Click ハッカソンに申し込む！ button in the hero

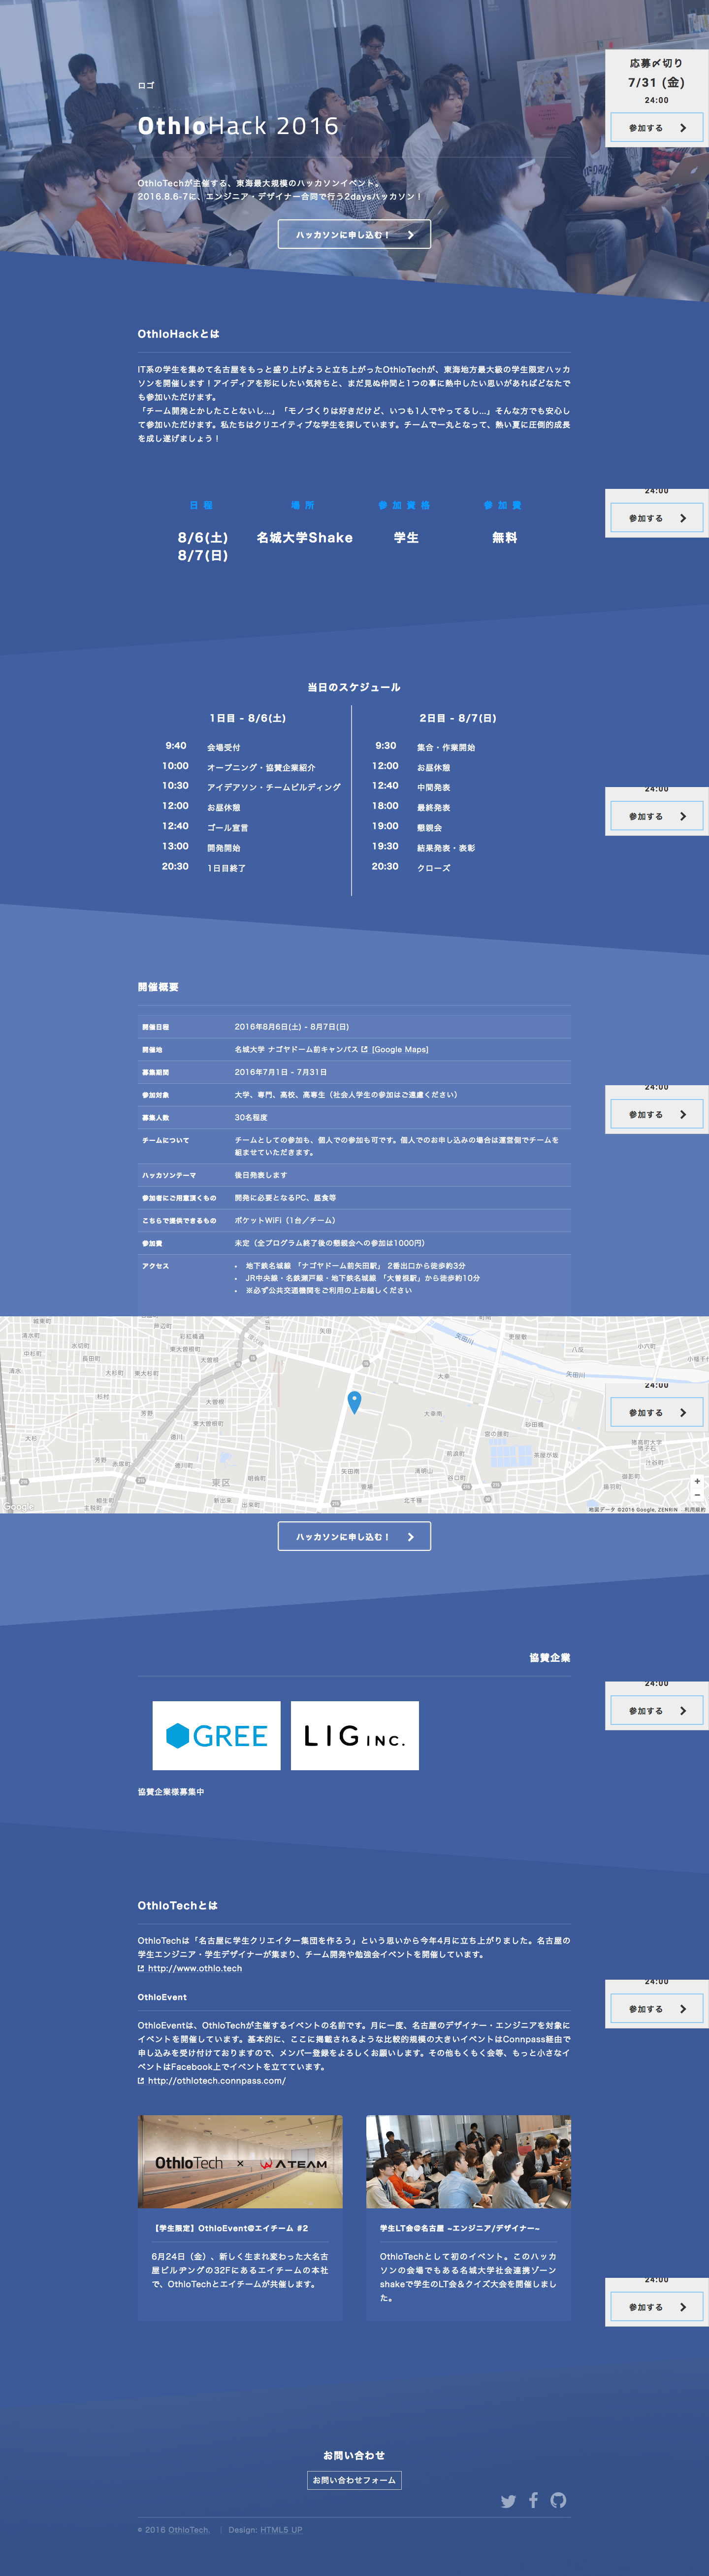click(x=354, y=234)
